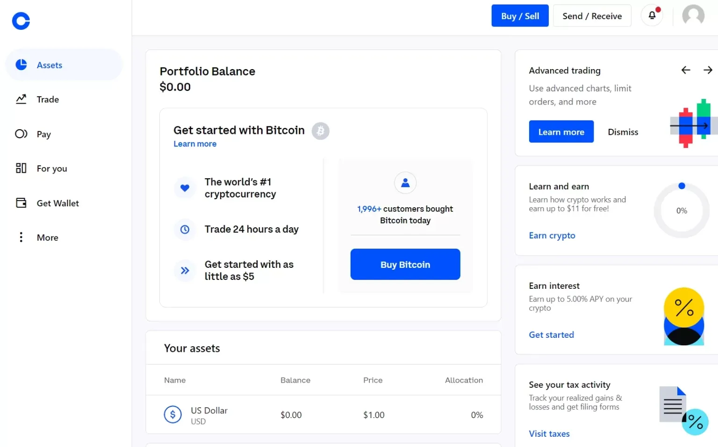The height and width of the screenshot is (447, 718).
Task: Go to previous promo card arrow
Action: click(x=686, y=70)
